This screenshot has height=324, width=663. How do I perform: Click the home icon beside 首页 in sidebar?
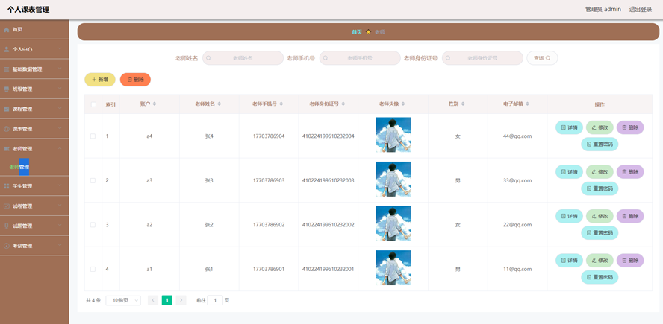pos(7,30)
